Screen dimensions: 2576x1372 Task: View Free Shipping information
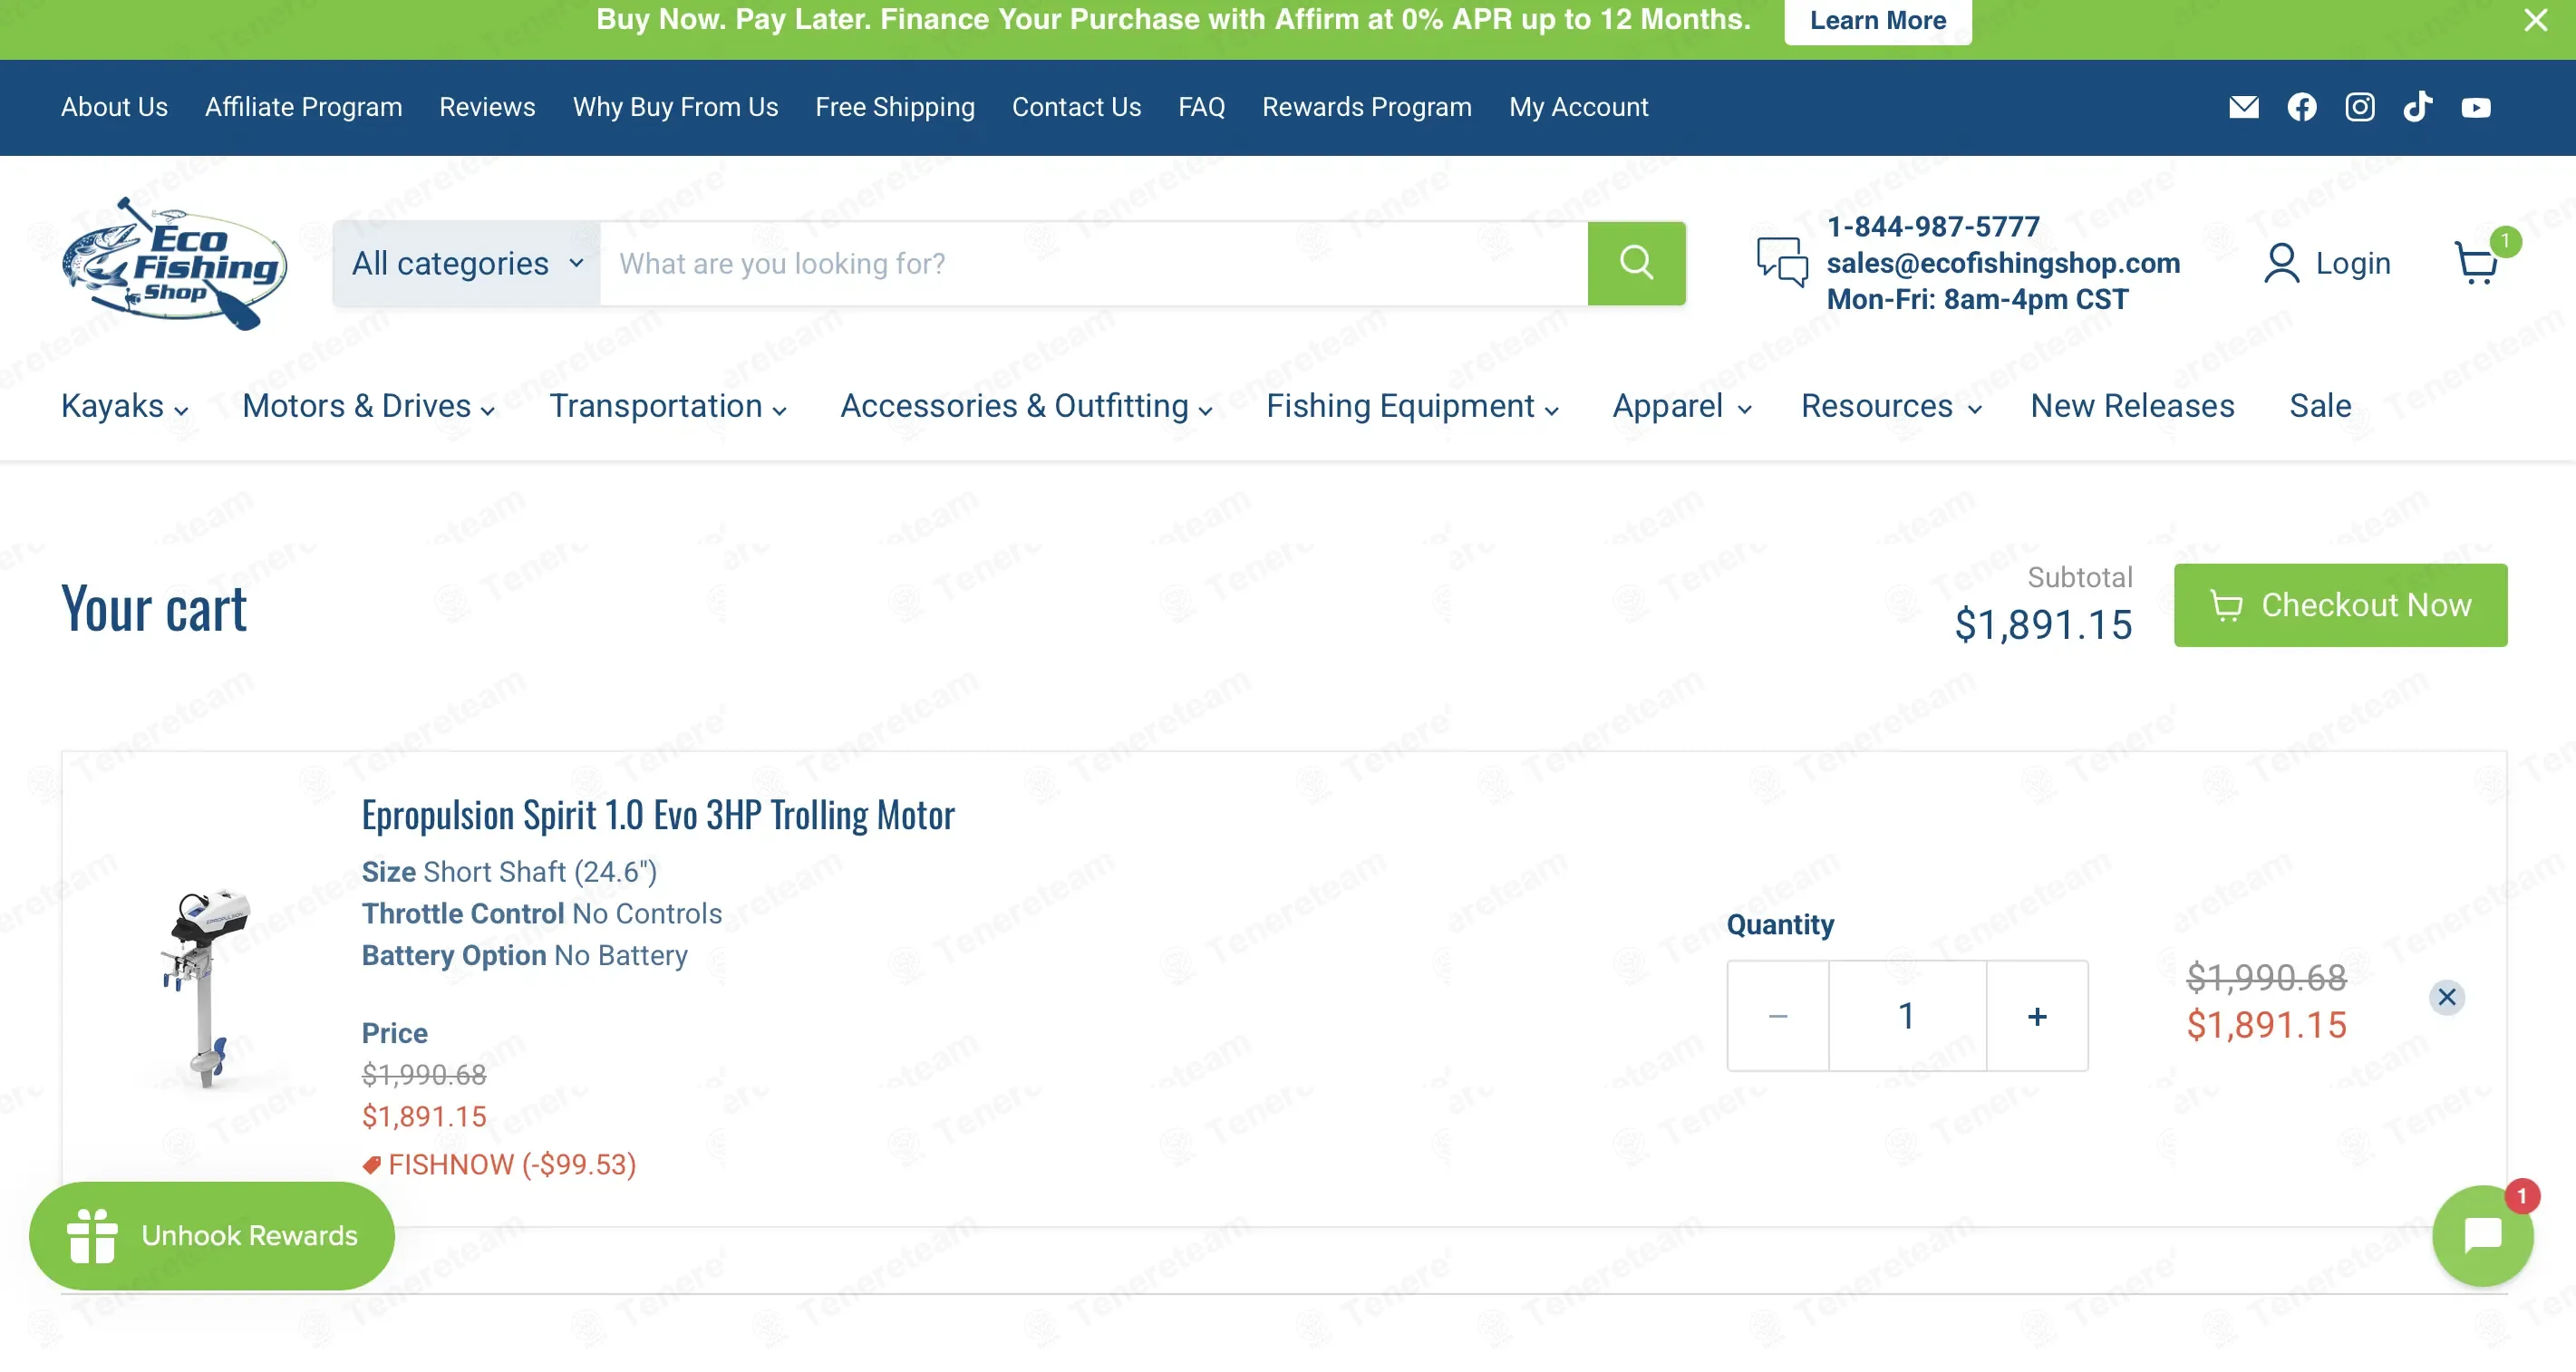pos(895,107)
